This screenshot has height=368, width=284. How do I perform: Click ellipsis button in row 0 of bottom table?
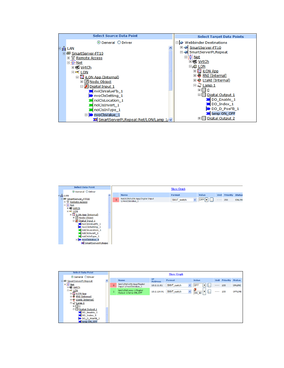click(x=209, y=285)
